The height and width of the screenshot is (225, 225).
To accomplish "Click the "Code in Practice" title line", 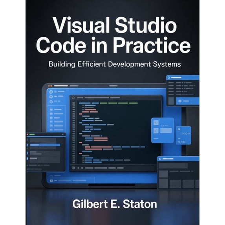I will coord(113,45).
